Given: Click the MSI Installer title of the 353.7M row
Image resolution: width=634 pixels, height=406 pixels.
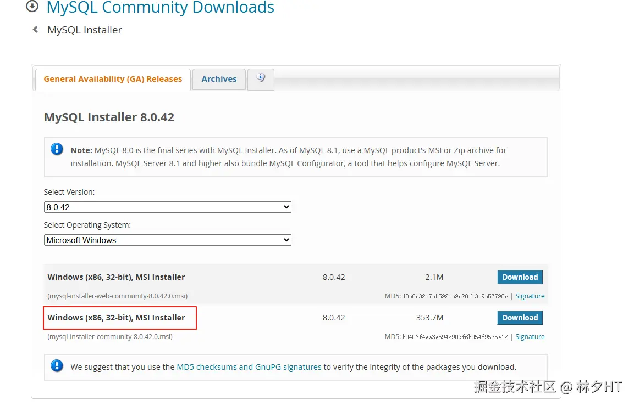Looking at the screenshot, I should pyautogui.click(x=116, y=318).
